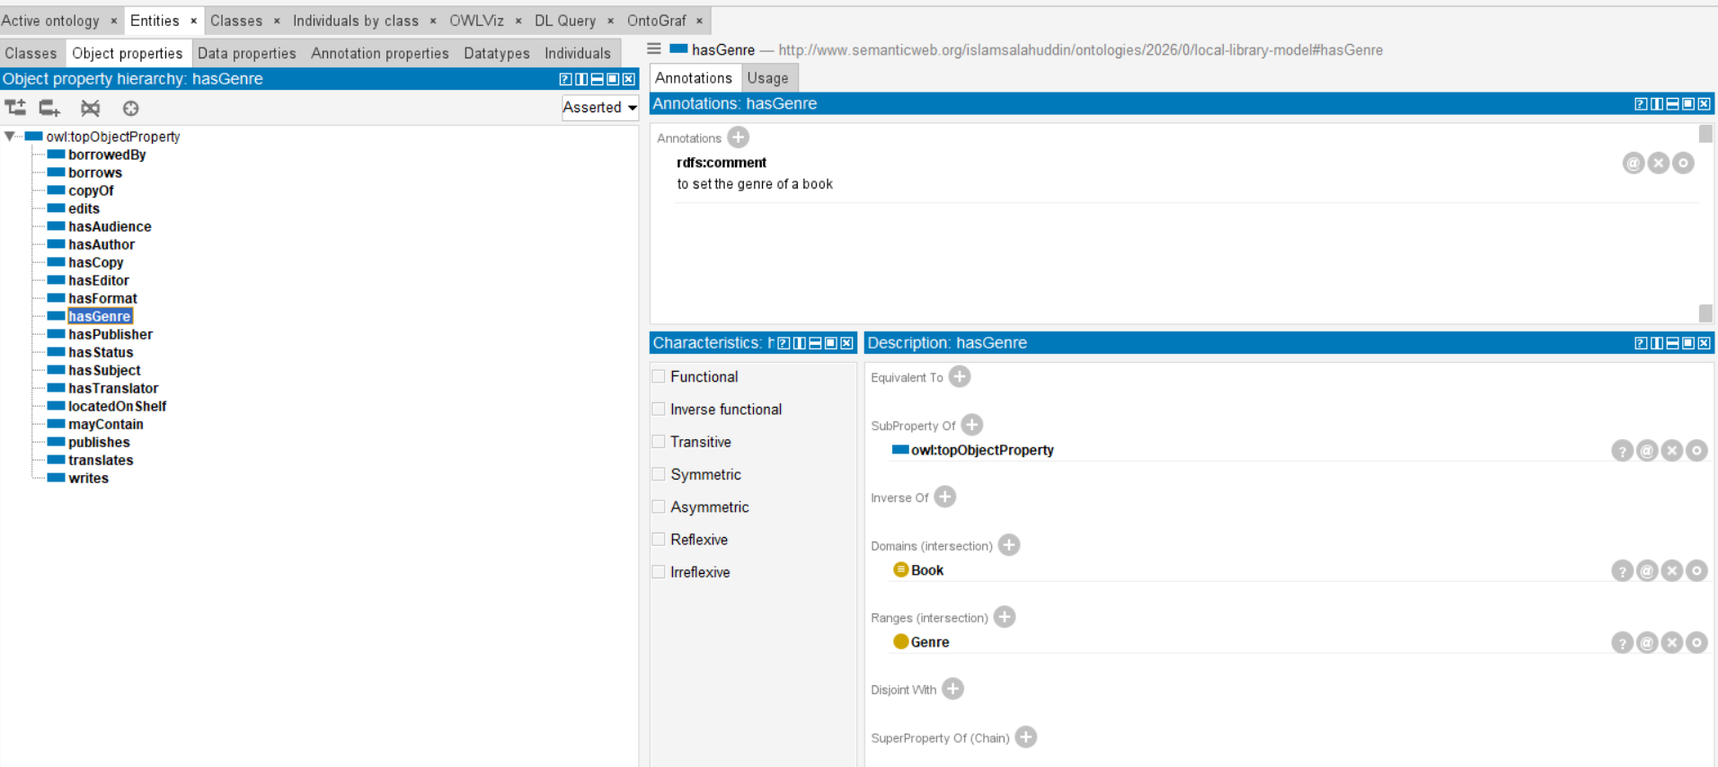Add a new annotation with plus icon

[x=739, y=137]
